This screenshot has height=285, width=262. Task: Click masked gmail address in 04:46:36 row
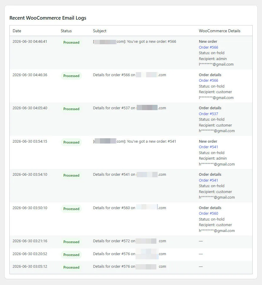tap(216, 98)
